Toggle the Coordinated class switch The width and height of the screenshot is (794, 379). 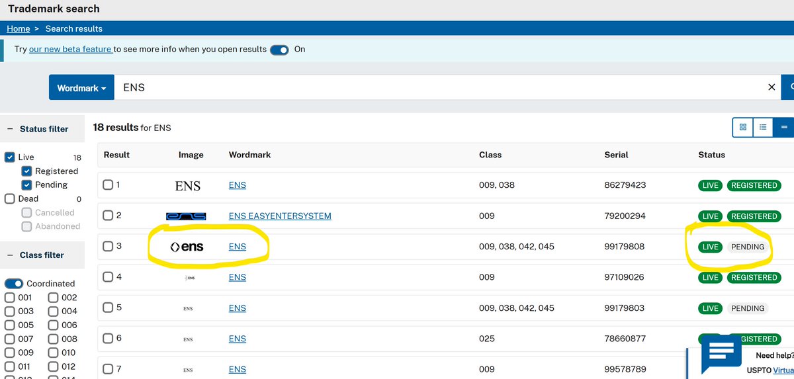click(x=14, y=283)
